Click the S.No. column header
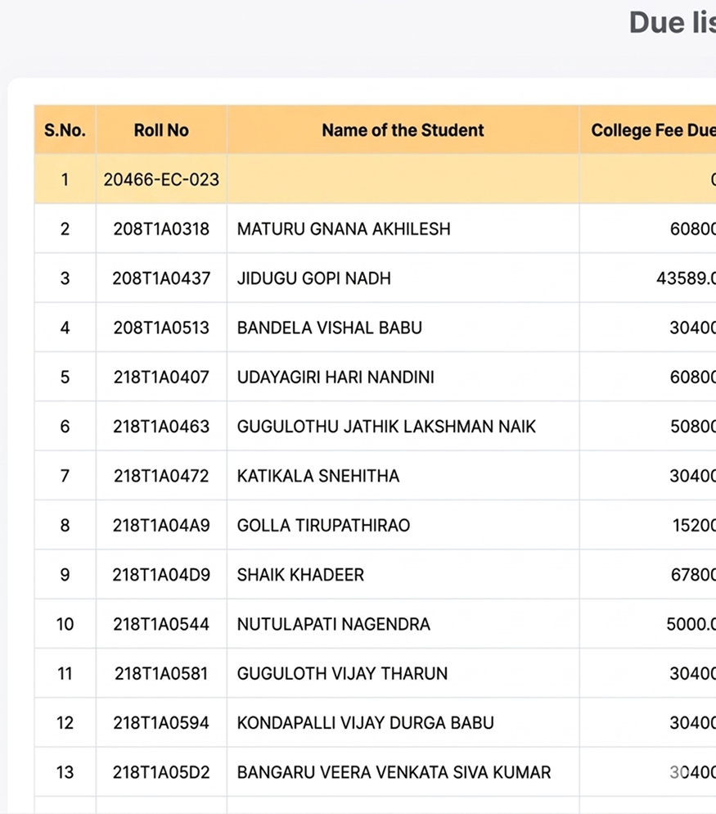The height and width of the screenshot is (814, 716). pos(65,130)
